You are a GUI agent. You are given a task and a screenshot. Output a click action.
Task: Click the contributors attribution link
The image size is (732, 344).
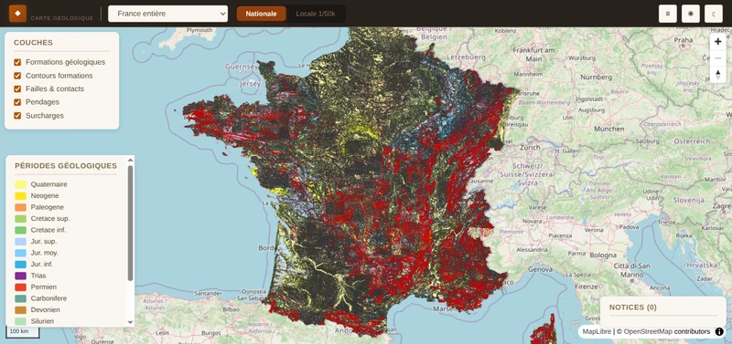692,331
